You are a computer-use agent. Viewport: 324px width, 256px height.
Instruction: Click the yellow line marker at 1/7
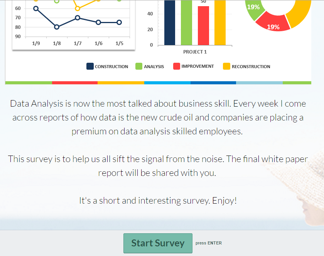coord(78,8)
